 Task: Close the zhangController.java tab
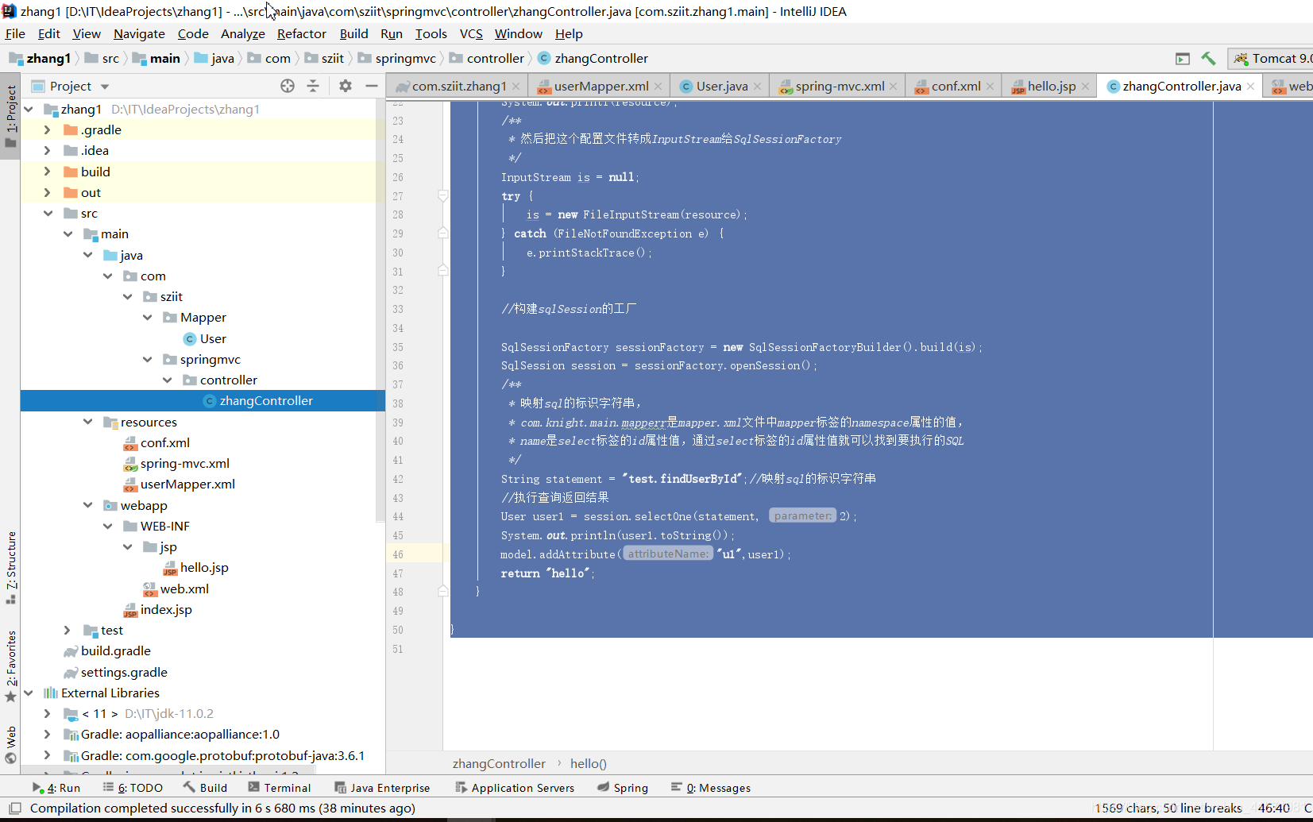[1251, 86]
